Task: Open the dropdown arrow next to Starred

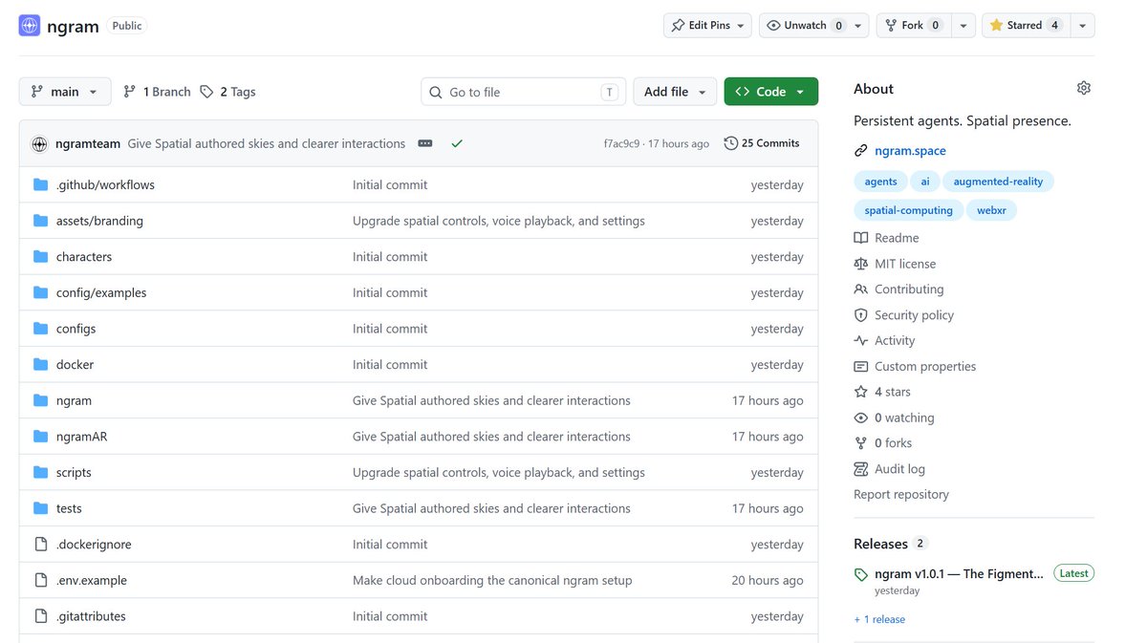Action: tap(1082, 26)
